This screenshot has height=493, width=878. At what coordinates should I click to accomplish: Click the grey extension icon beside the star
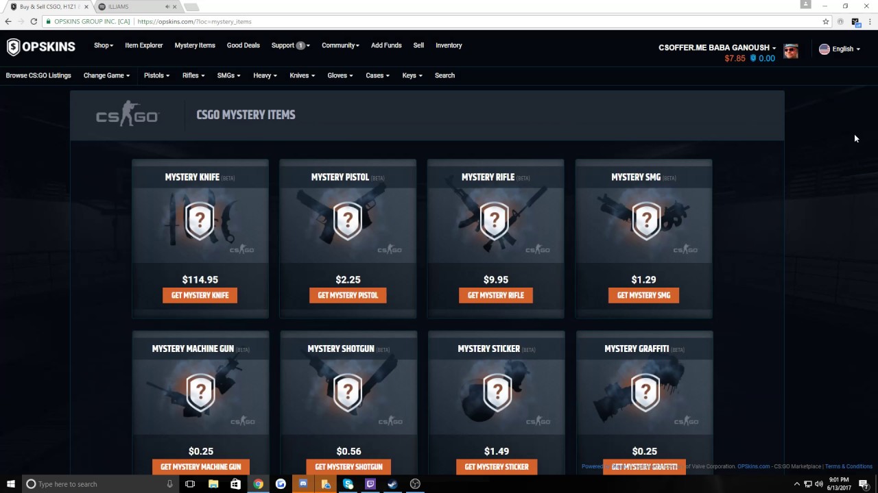tap(840, 21)
